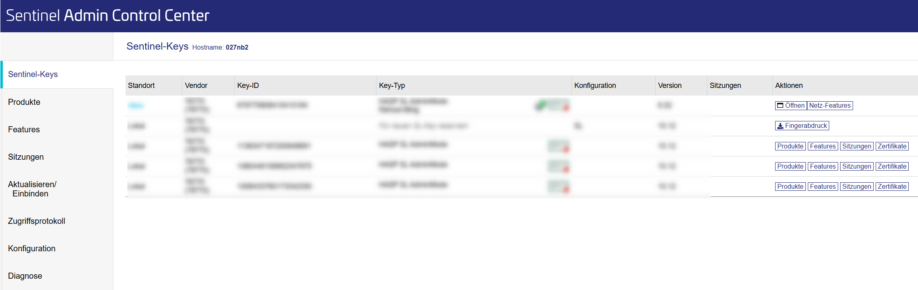This screenshot has height=290, width=918.
Task: Open the Features sidebar page
Action: click(24, 129)
